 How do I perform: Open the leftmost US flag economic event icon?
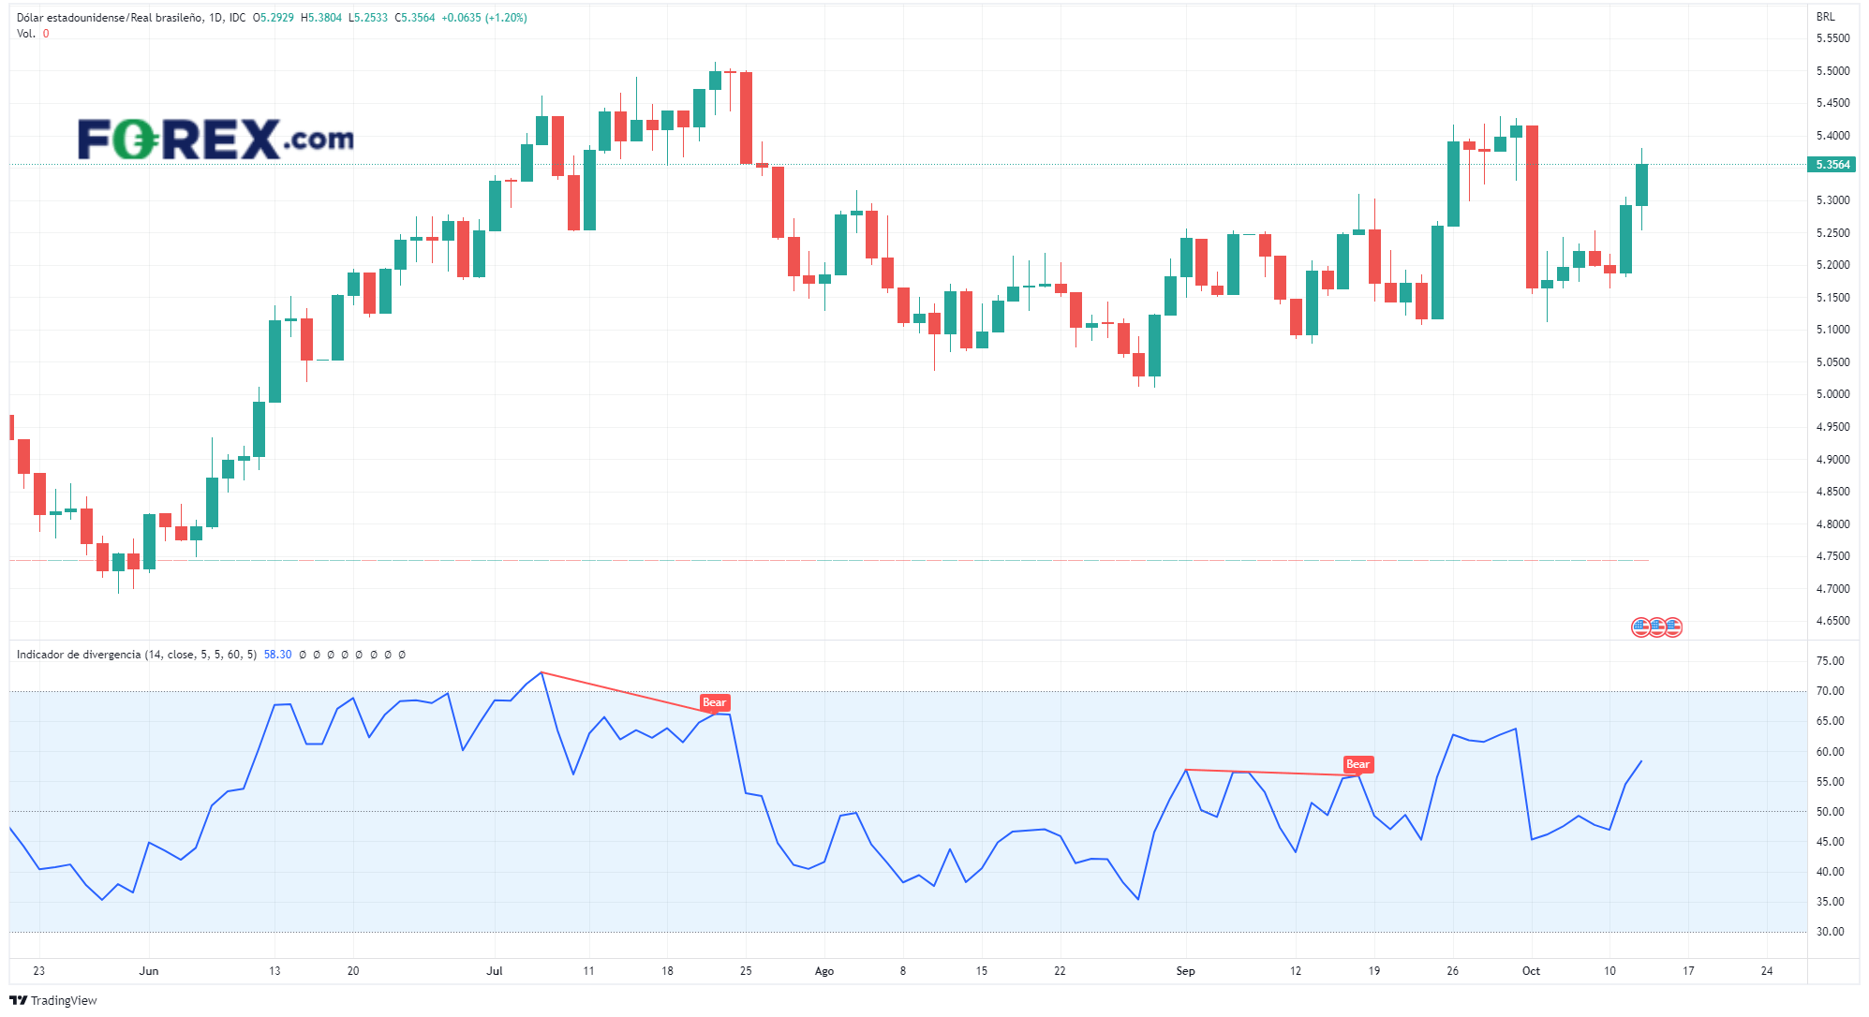click(1640, 627)
